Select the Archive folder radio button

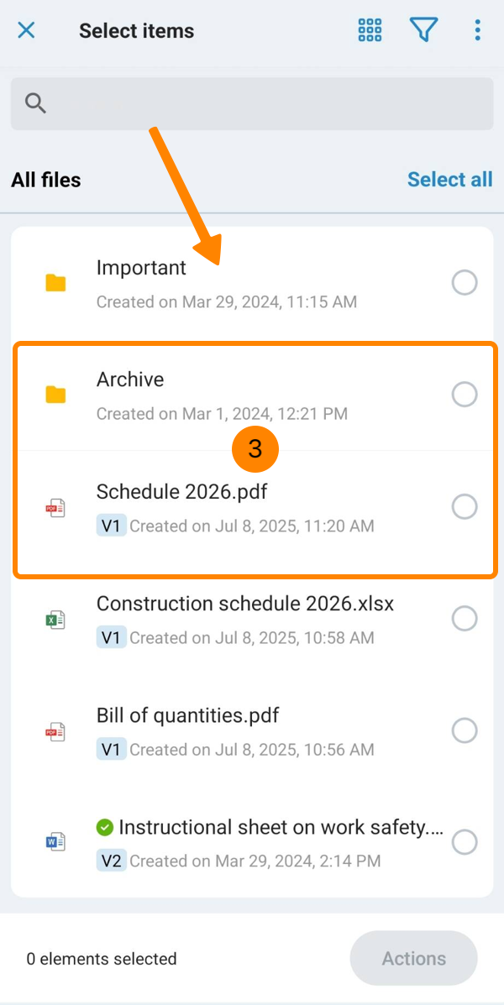tap(465, 394)
